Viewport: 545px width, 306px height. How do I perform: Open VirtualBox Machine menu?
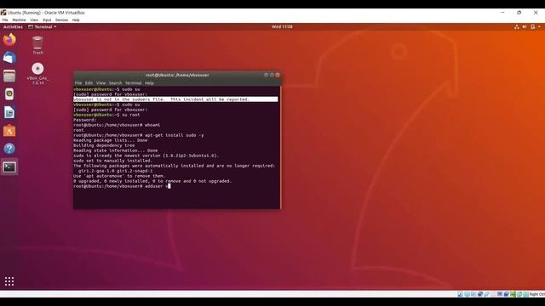(19, 20)
